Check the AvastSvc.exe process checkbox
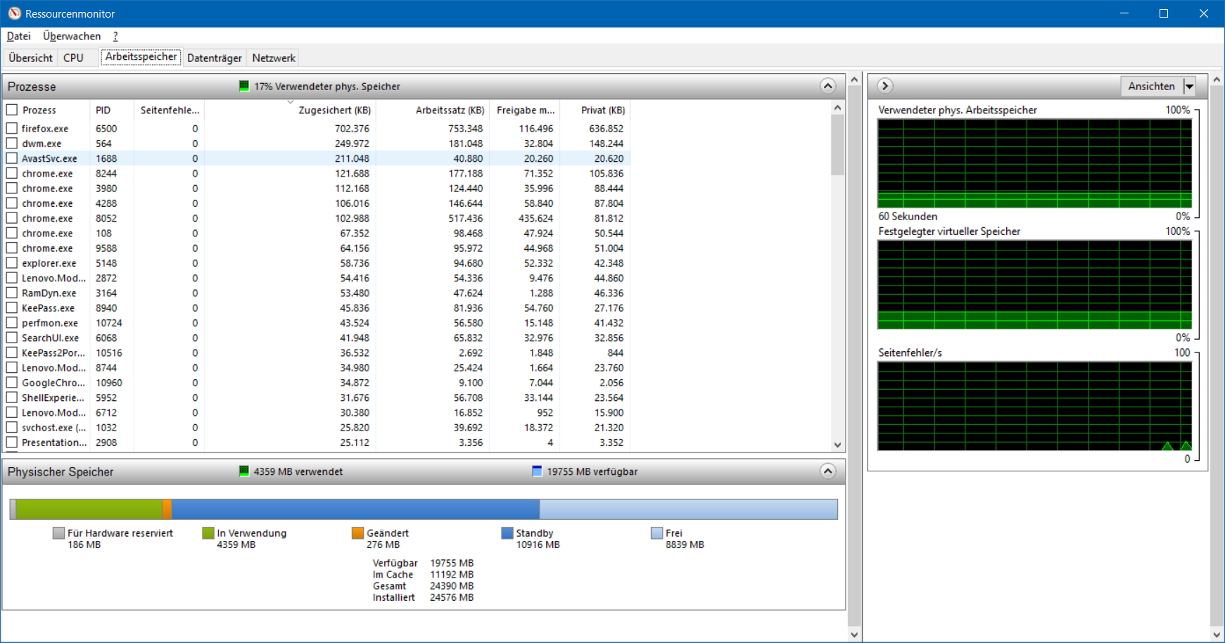The height and width of the screenshot is (643, 1225). pos(12,158)
